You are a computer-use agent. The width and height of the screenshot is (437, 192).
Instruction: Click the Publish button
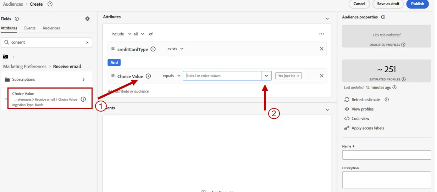pos(417,4)
